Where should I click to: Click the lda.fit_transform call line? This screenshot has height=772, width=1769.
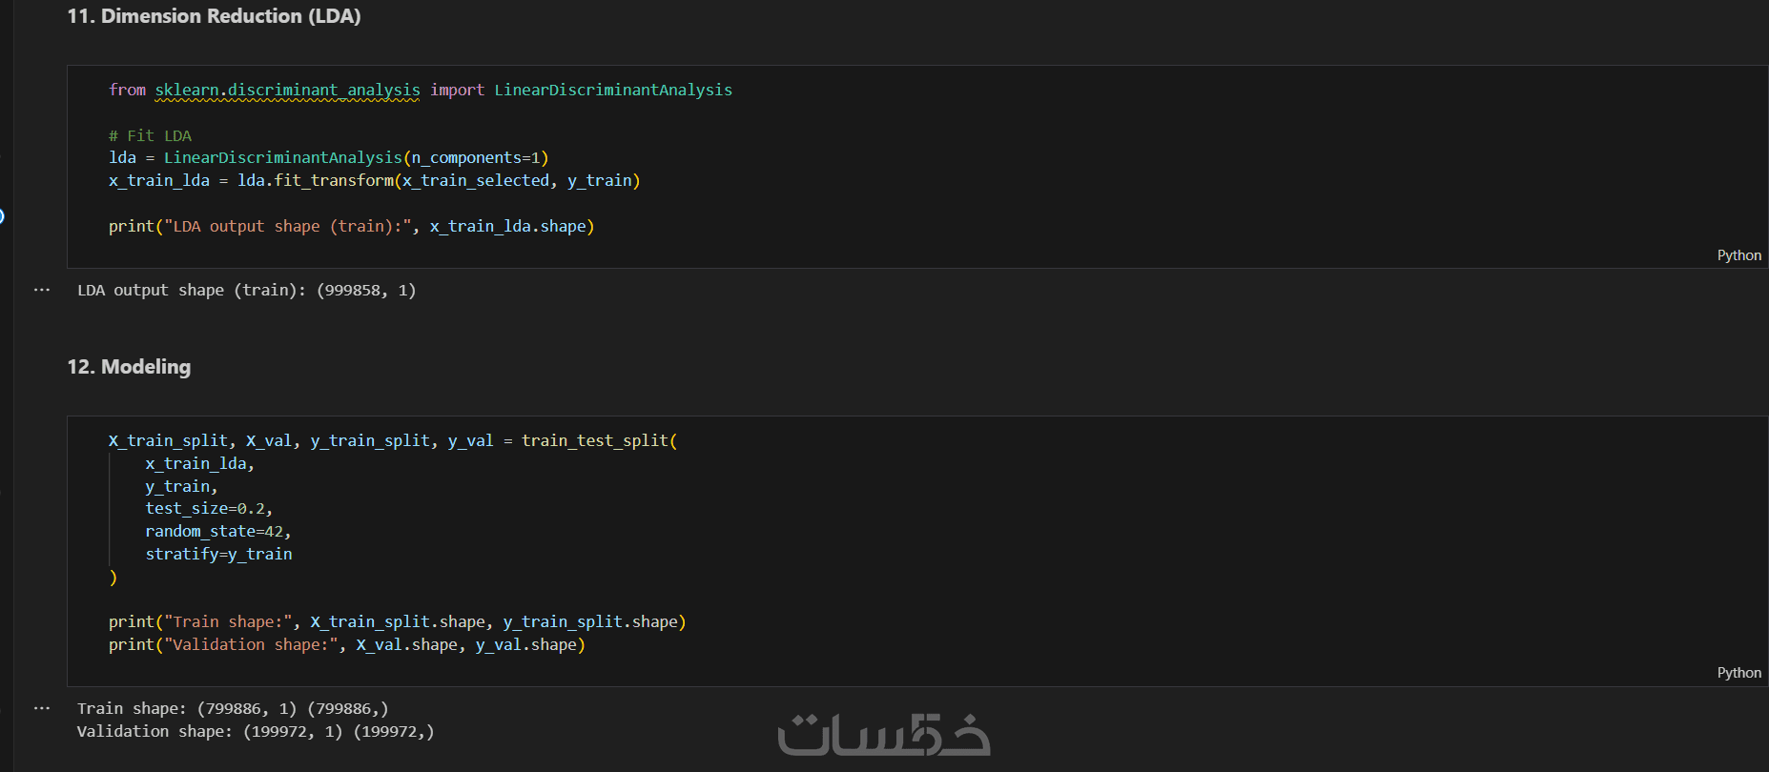(374, 180)
